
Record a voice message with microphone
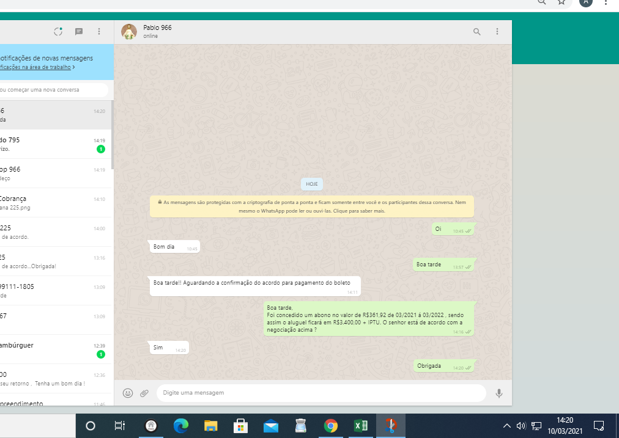[499, 393]
